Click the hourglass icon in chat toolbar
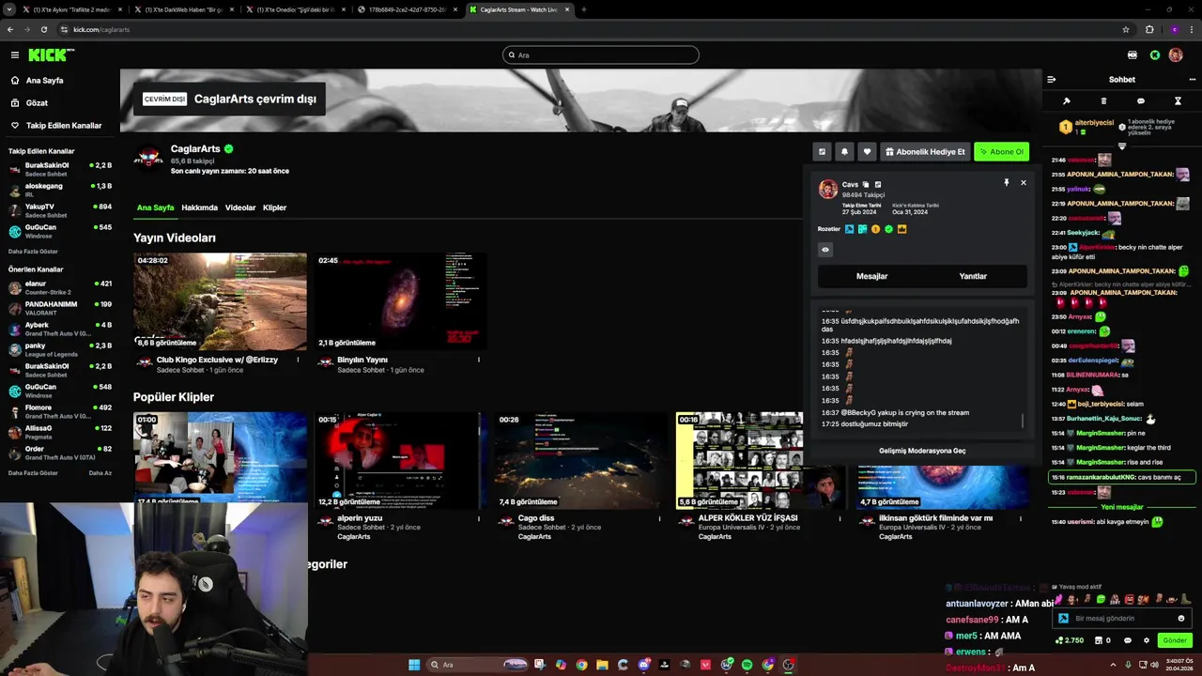Image resolution: width=1202 pixels, height=676 pixels. point(1178,100)
